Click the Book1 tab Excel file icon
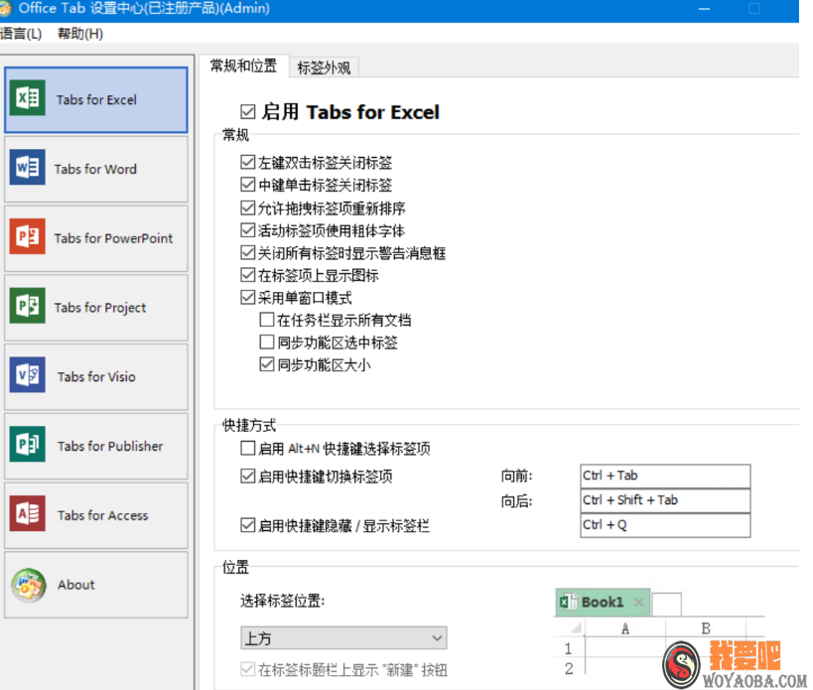Screen dimensions: 813x690 pyautogui.click(x=568, y=602)
